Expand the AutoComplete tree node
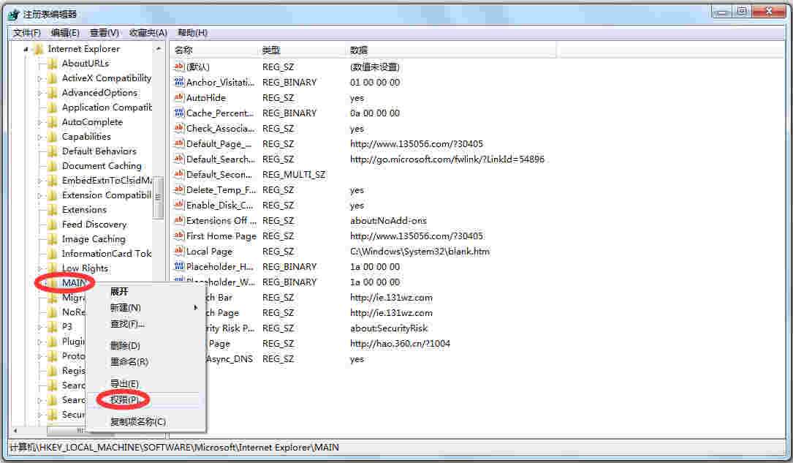 [39, 122]
